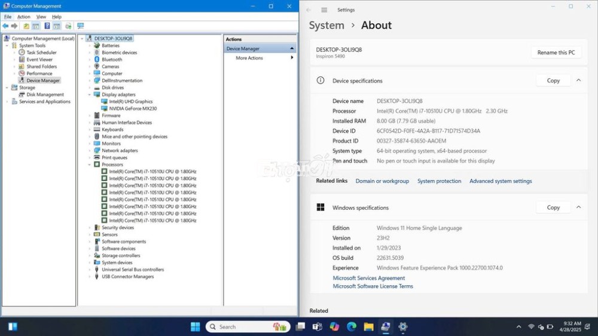598x336 pixels.
Task: Collapse the Display adapters node arrow
Action: (90, 94)
